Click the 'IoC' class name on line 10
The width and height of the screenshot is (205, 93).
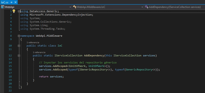60,46
